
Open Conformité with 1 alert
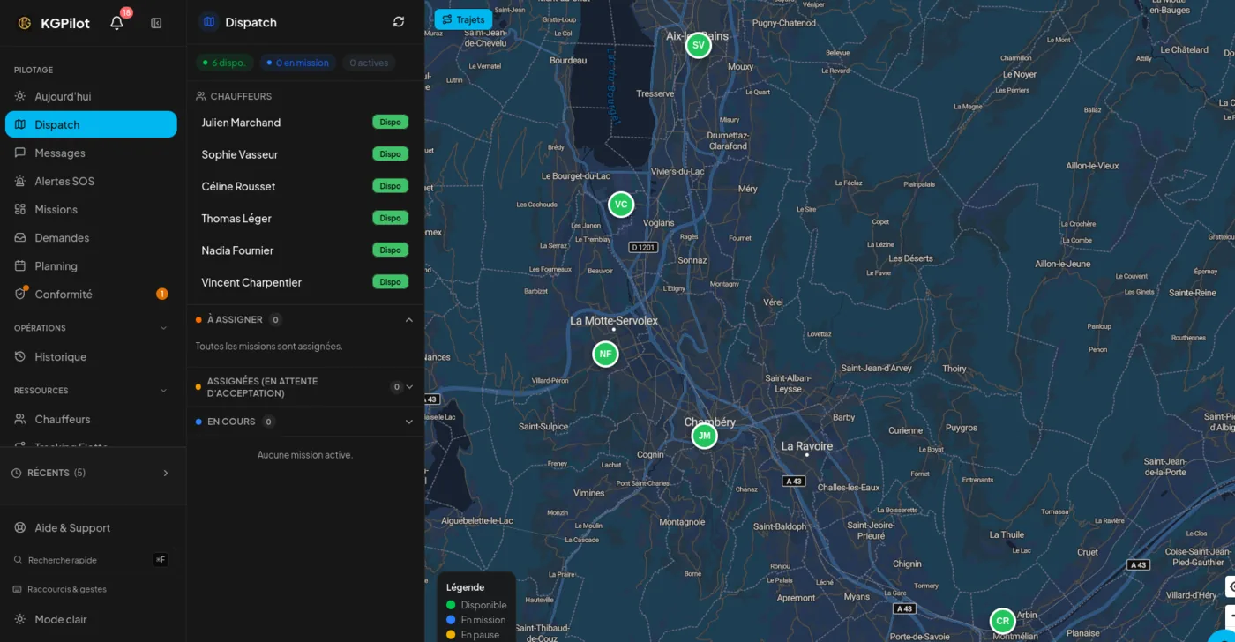coord(91,294)
